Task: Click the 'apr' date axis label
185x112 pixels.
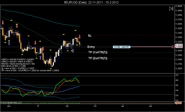Action: [x=123, y=106]
